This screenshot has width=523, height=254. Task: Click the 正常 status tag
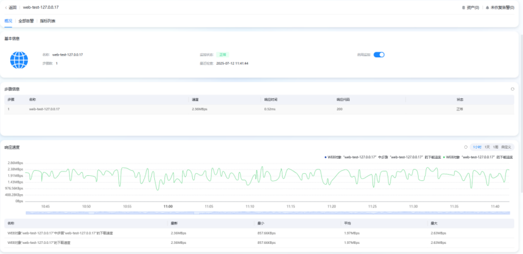(223, 55)
